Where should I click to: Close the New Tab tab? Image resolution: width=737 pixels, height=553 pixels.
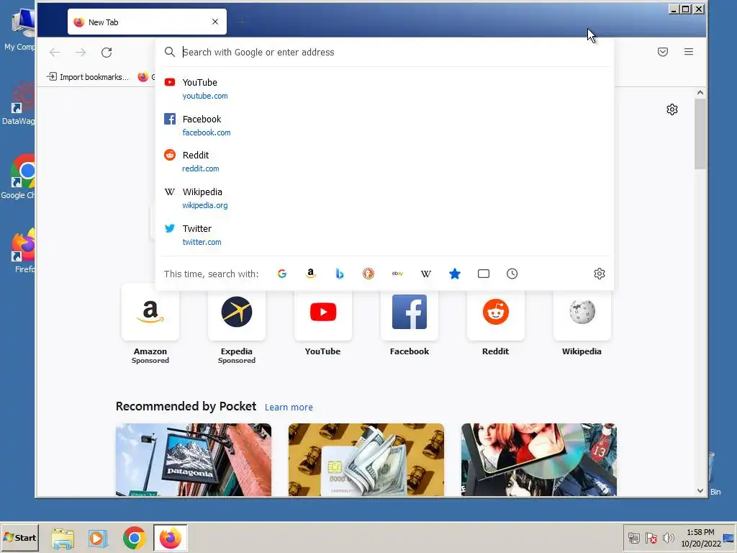[215, 22]
